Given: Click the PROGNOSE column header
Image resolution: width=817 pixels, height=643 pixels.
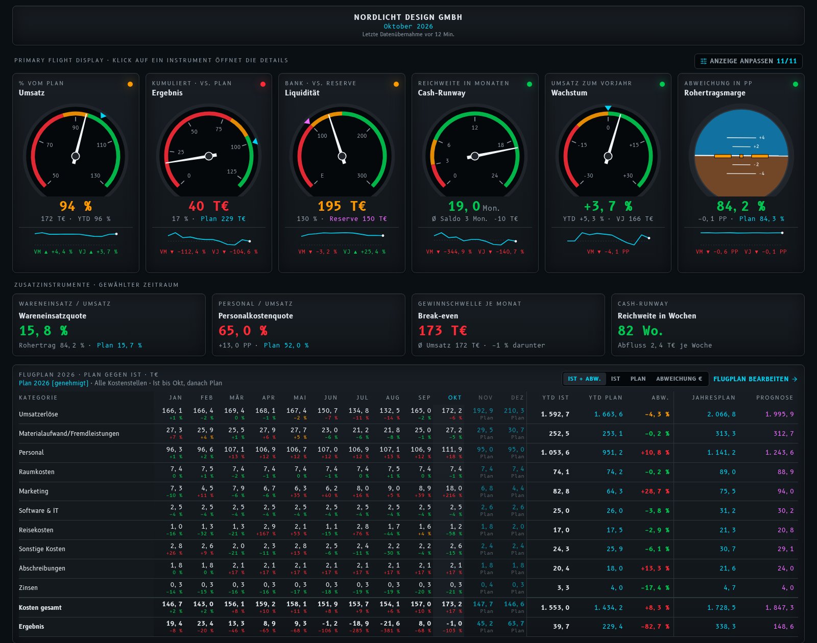Looking at the screenshot, I should 775,398.
